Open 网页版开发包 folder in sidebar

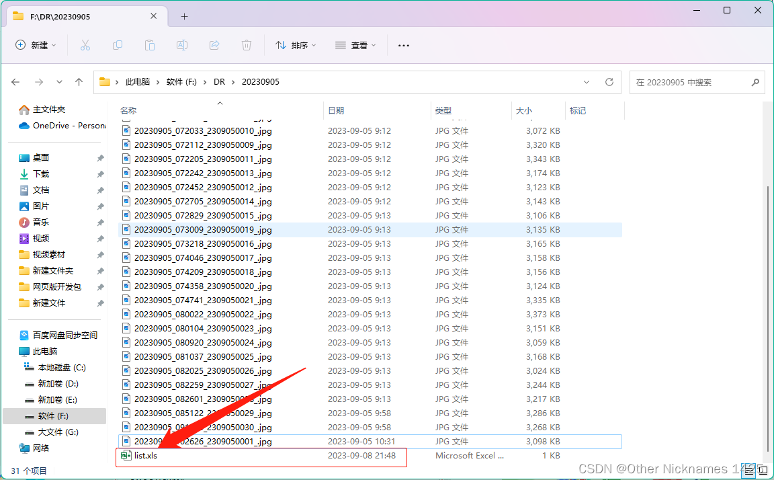[56, 287]
